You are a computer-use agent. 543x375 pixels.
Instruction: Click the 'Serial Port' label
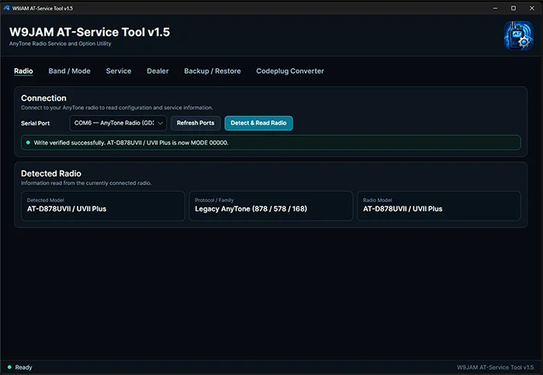pos(36,123)
